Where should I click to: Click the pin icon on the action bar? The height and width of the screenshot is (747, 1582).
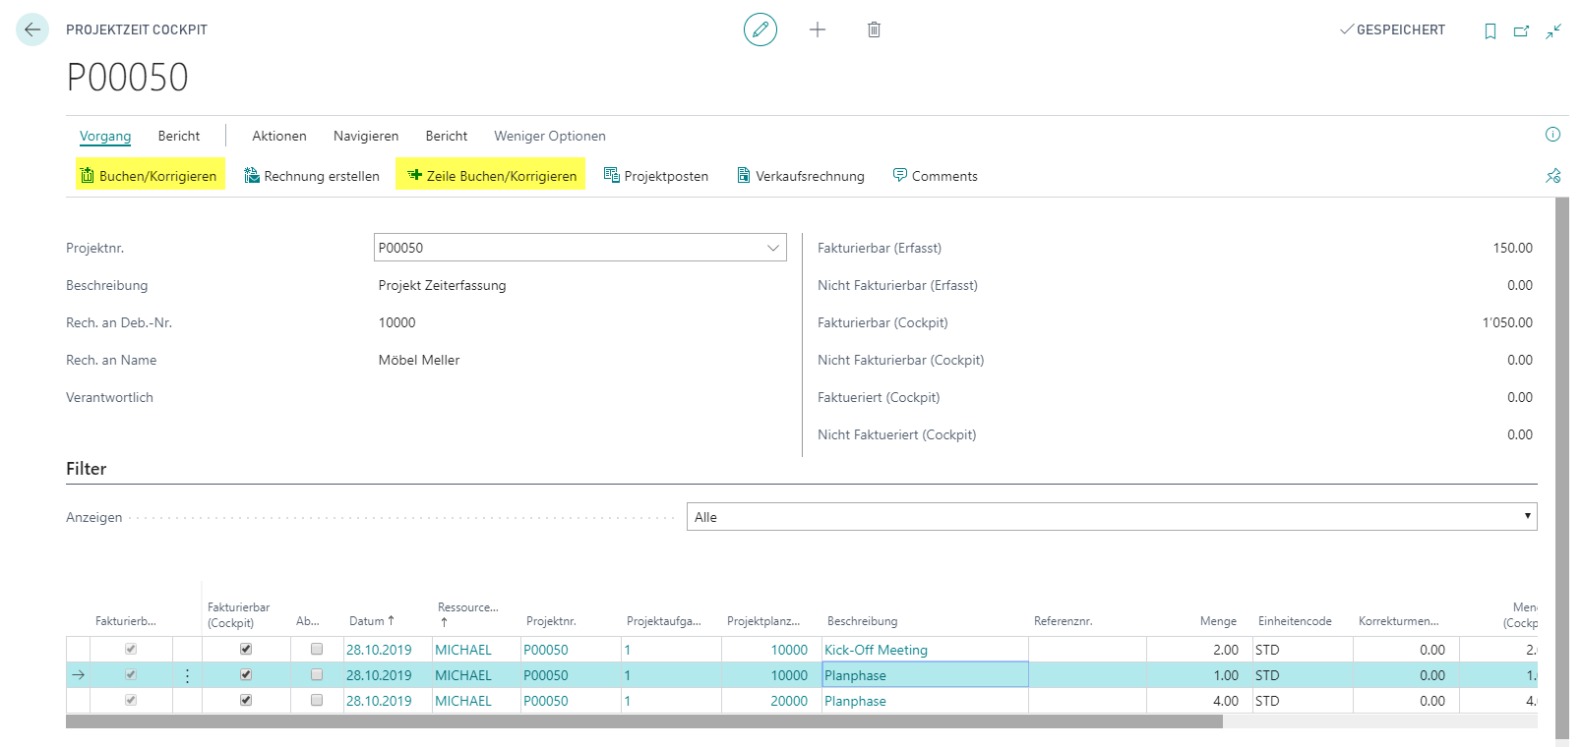point(1552,175)
